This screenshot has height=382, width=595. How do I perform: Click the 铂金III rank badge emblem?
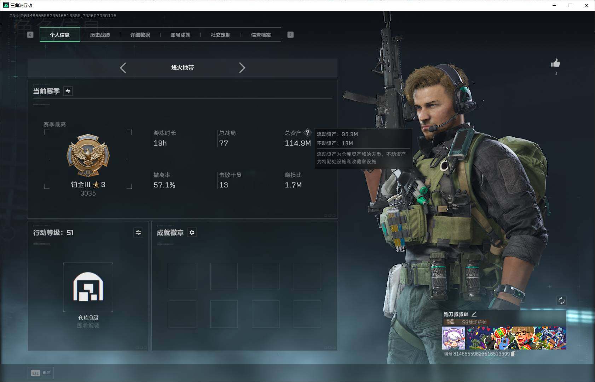coord(88,155)
